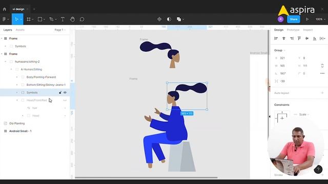Select the Frame tool
328x184 pixels.
tap(29, 19)
